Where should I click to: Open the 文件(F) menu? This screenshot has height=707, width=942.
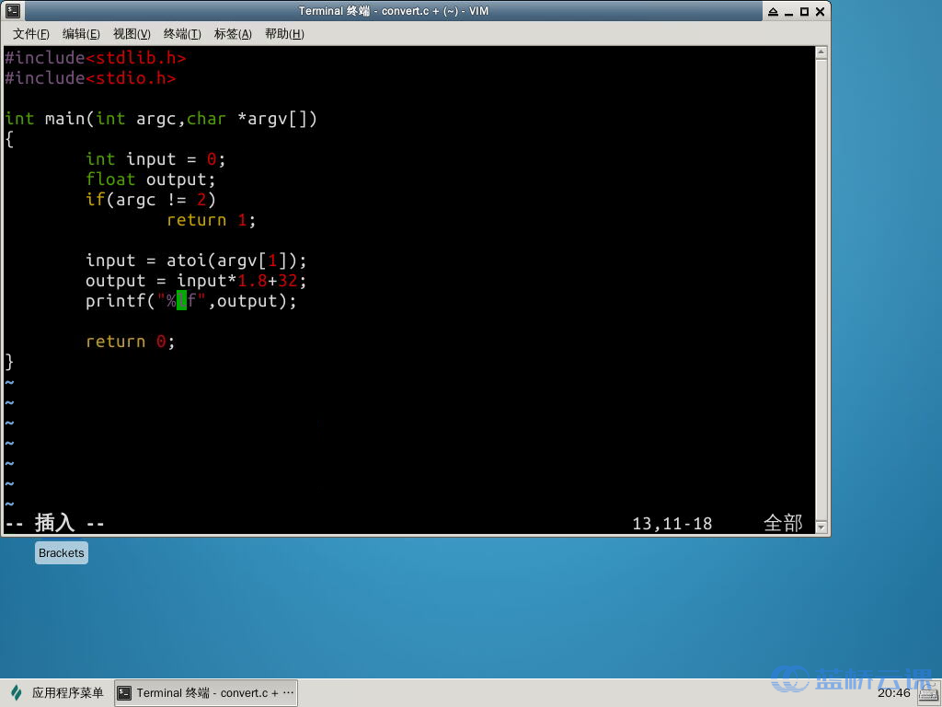tap(31, 34)
